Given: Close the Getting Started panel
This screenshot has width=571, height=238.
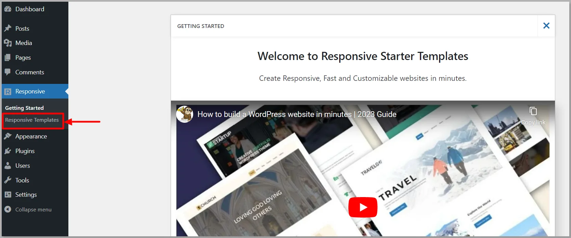Looking at the screenshot, I should (x=546, y=26).
